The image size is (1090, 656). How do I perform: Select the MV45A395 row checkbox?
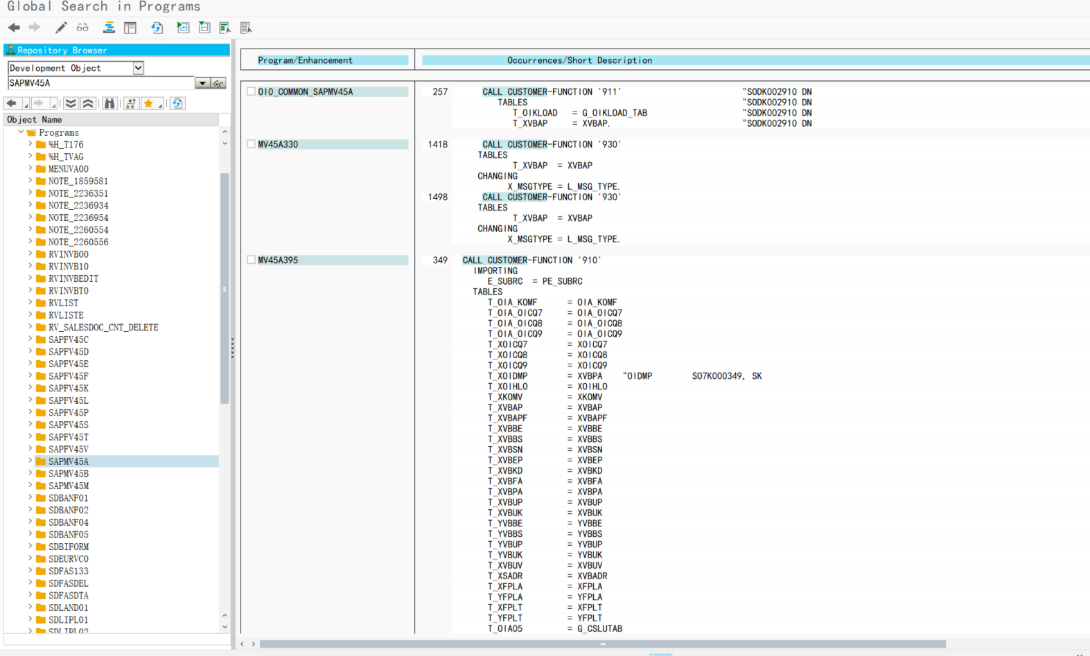click(x=251, y=260)
